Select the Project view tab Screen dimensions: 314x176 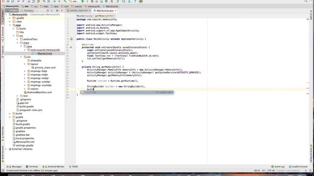point(12,11)
